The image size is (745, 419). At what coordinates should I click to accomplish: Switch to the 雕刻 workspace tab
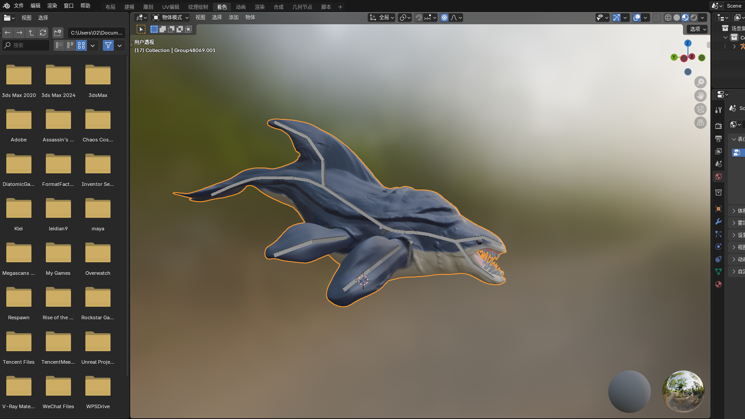pos(148,7)
